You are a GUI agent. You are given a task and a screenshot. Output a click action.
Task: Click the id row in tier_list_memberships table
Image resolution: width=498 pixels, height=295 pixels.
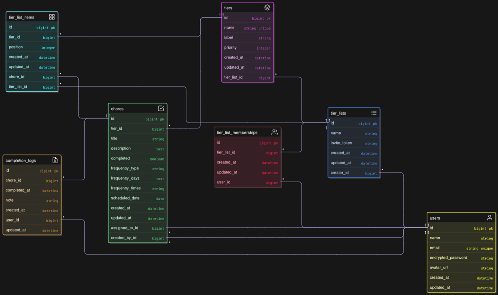click(x=248, y=143)
